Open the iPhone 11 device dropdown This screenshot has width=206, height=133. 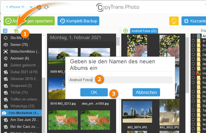[19, 7]
